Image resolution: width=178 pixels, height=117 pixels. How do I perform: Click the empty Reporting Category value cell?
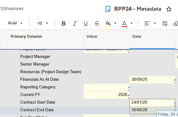[x=107, y=87]
